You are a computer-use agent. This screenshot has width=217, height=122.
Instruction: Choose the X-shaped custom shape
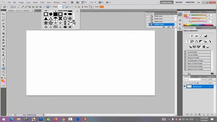[x=60, y=18]
